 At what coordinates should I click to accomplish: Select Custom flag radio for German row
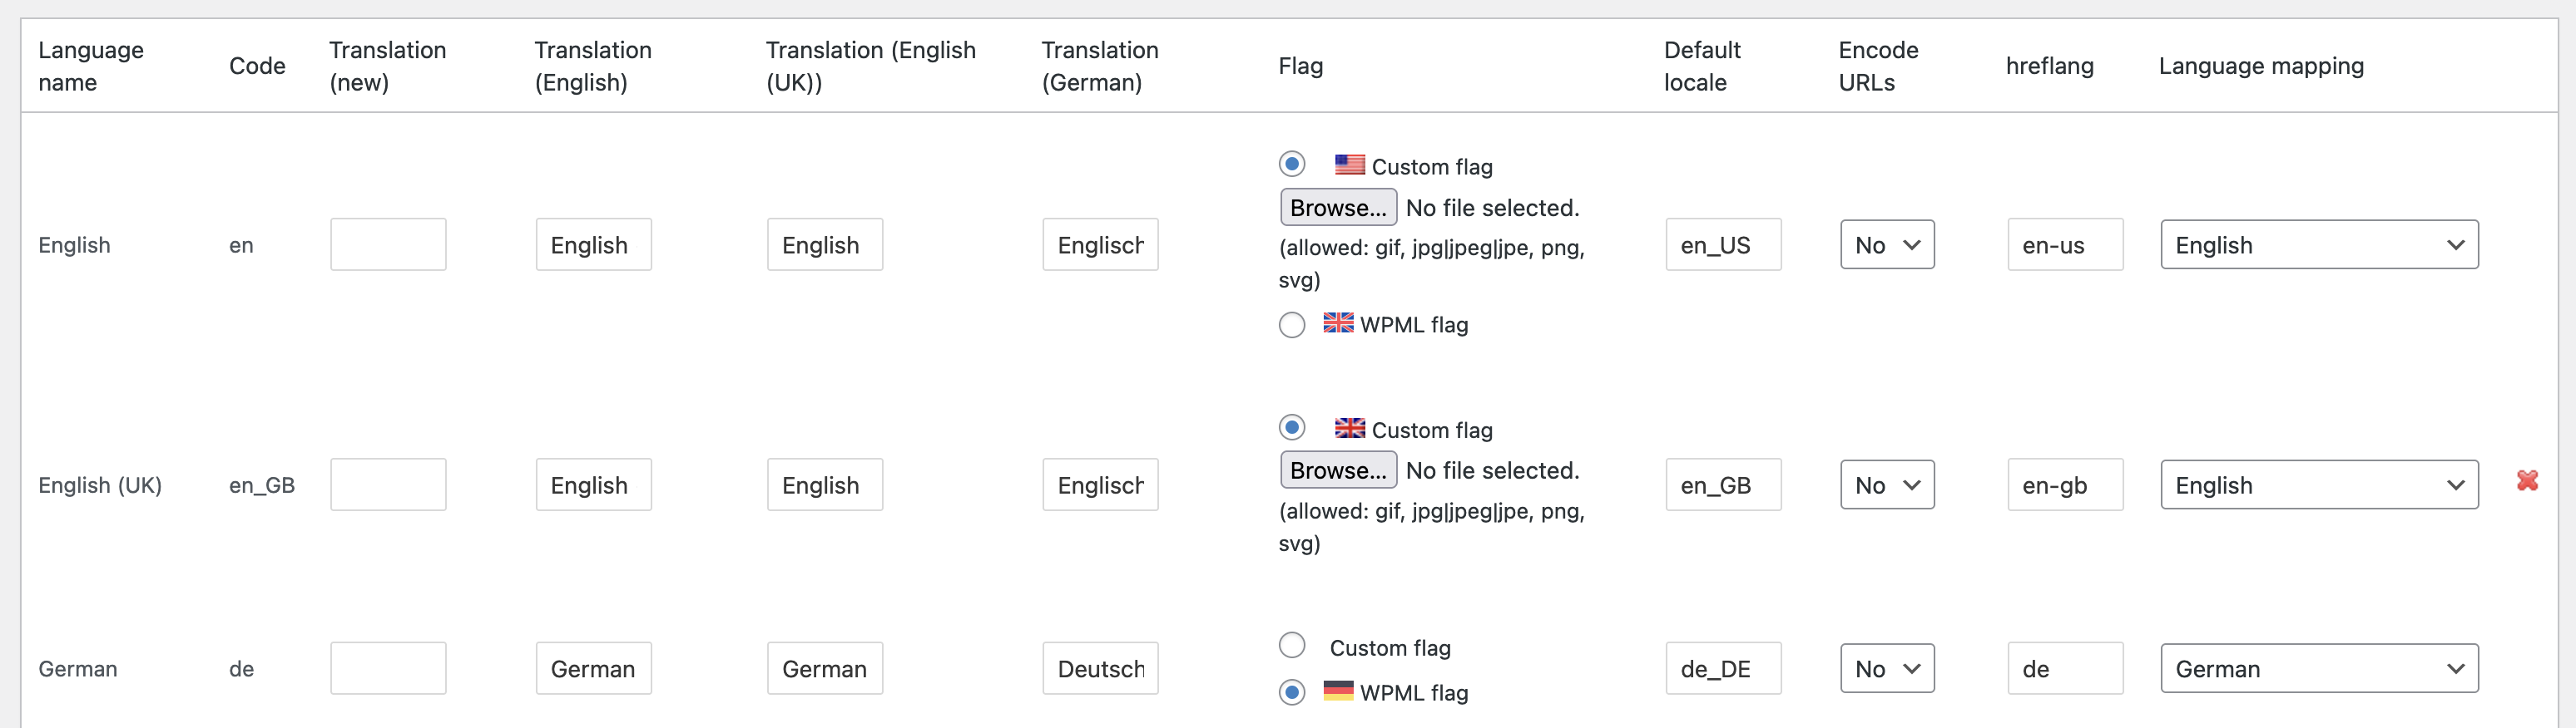tap(1291, 646)
